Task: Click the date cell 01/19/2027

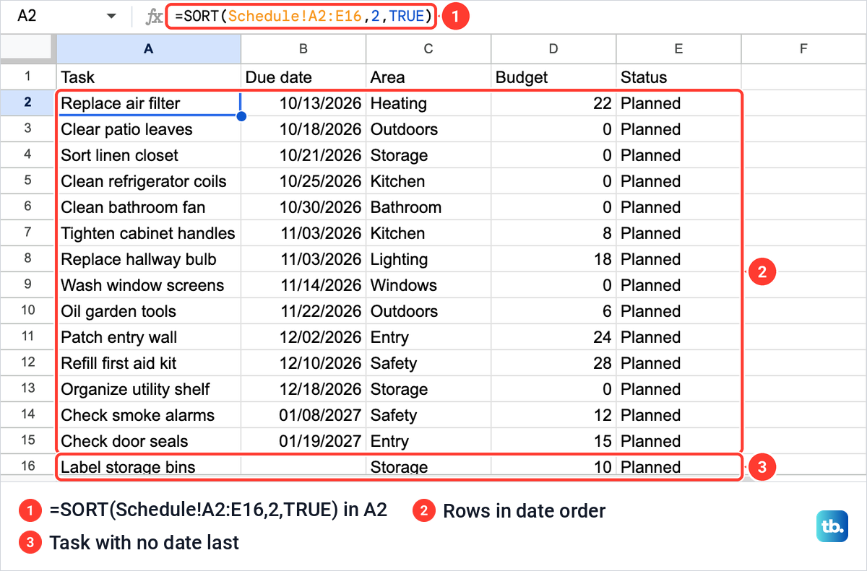Action: click(303, 441)
